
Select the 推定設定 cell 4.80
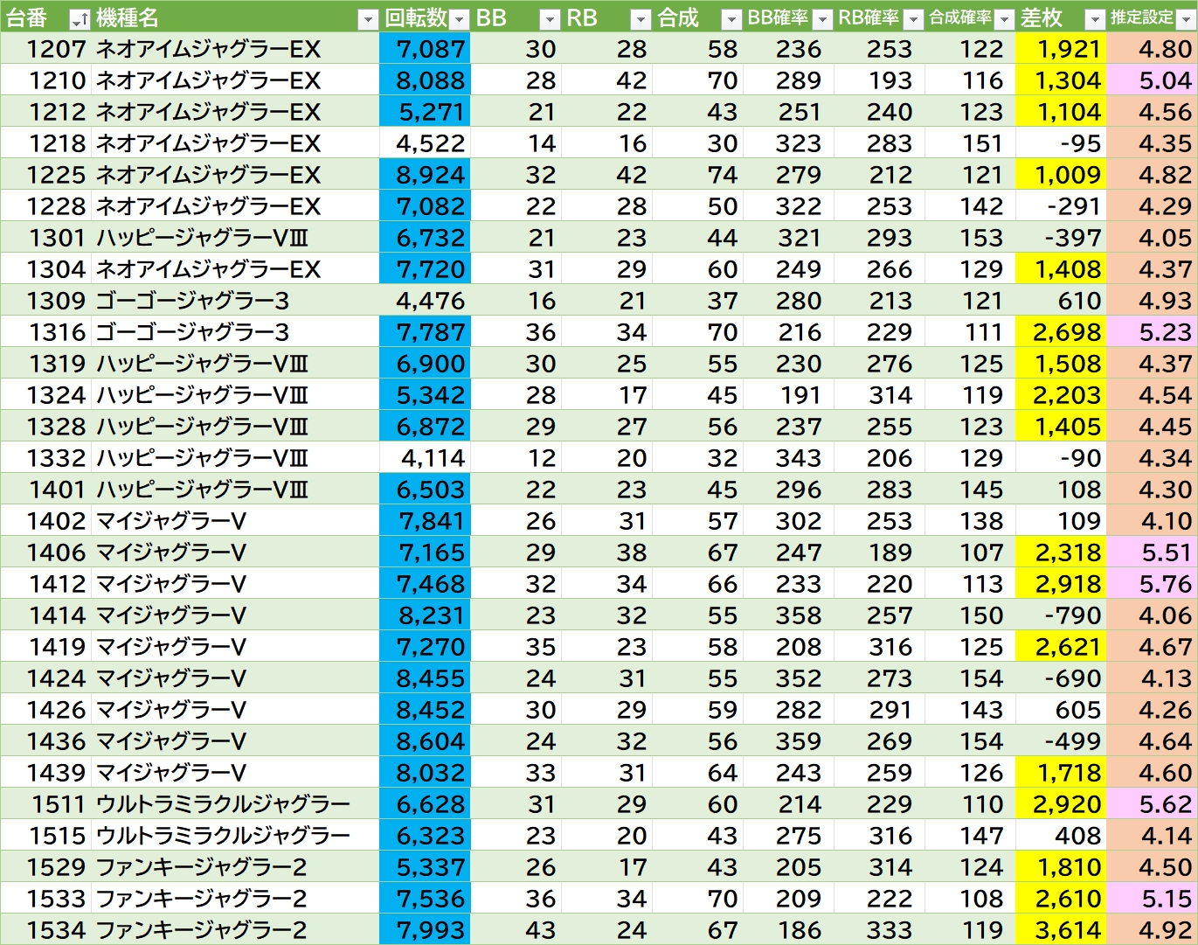coord(1152,49)
